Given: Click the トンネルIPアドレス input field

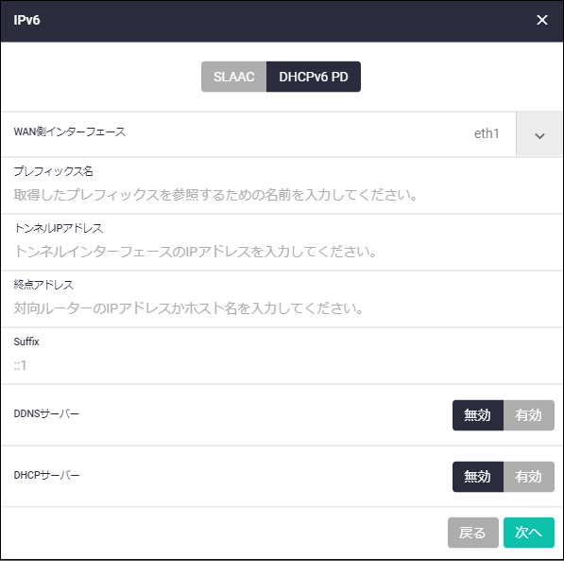Looking at the screenshot, I should 282,252.
